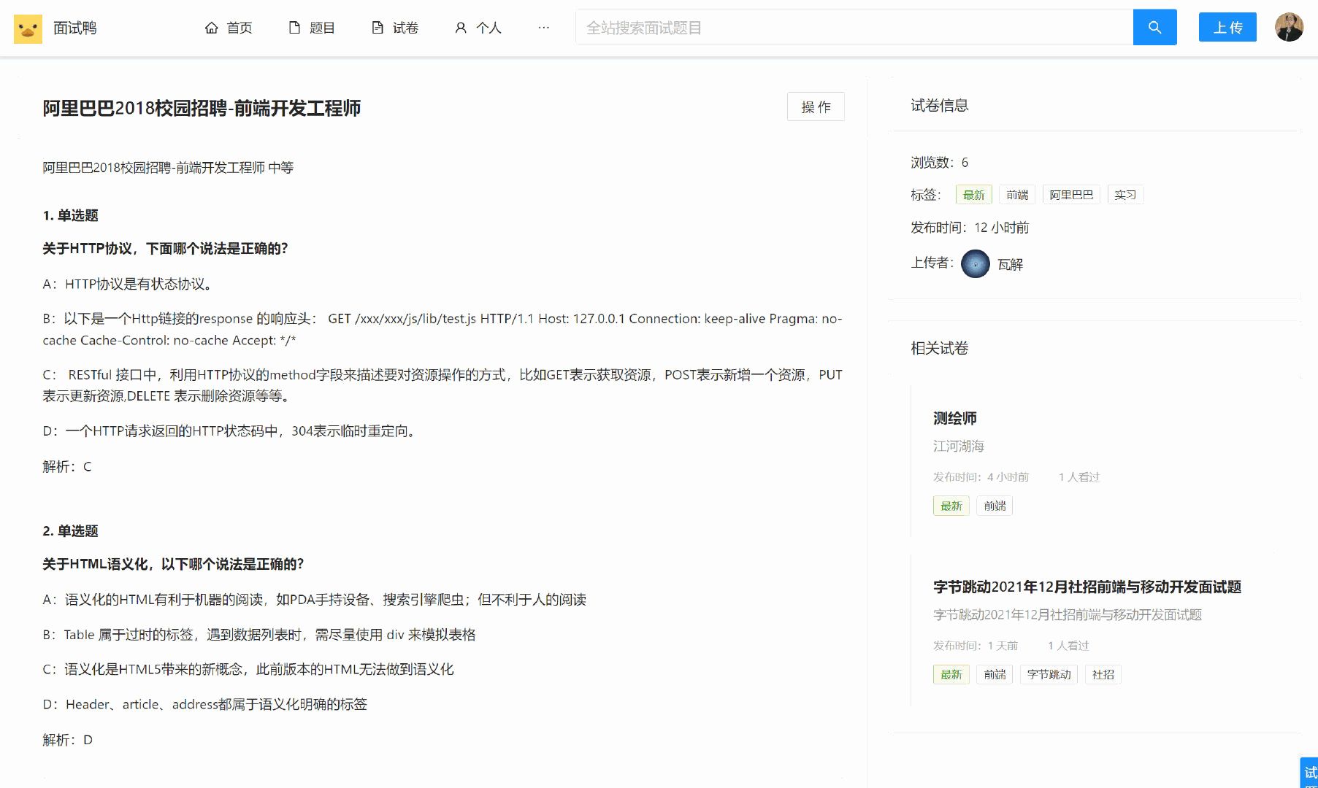Viewport: 1318px width, 788px height.
Task: Open the user avatar in top right
Action: [1289, 28]
